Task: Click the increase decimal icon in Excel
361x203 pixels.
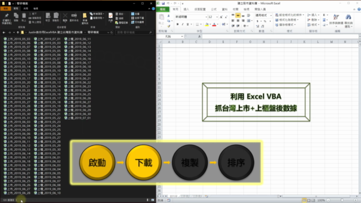Action: click(258, 26)
